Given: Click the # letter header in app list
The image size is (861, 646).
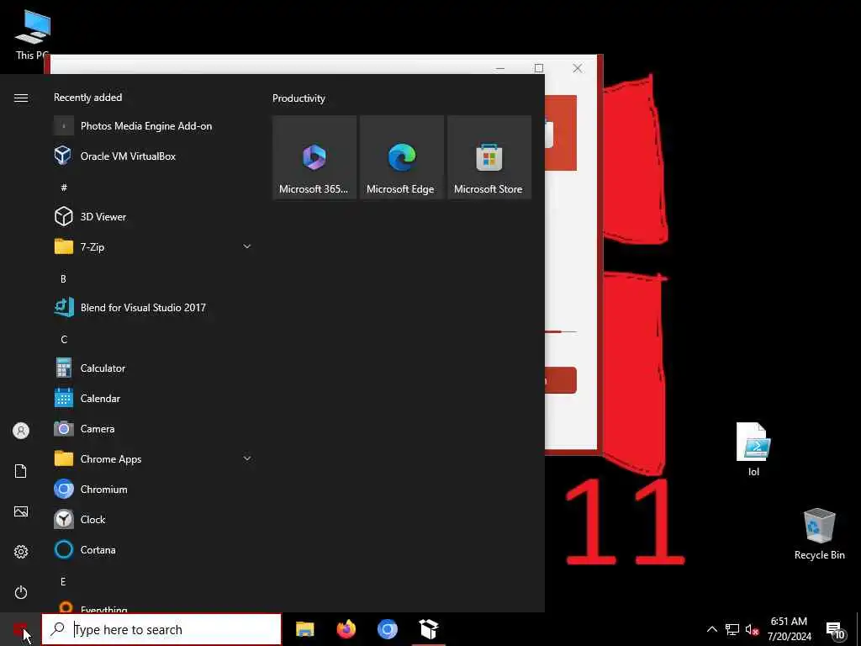Looking at the screenshot, I should tap(64, 188).
